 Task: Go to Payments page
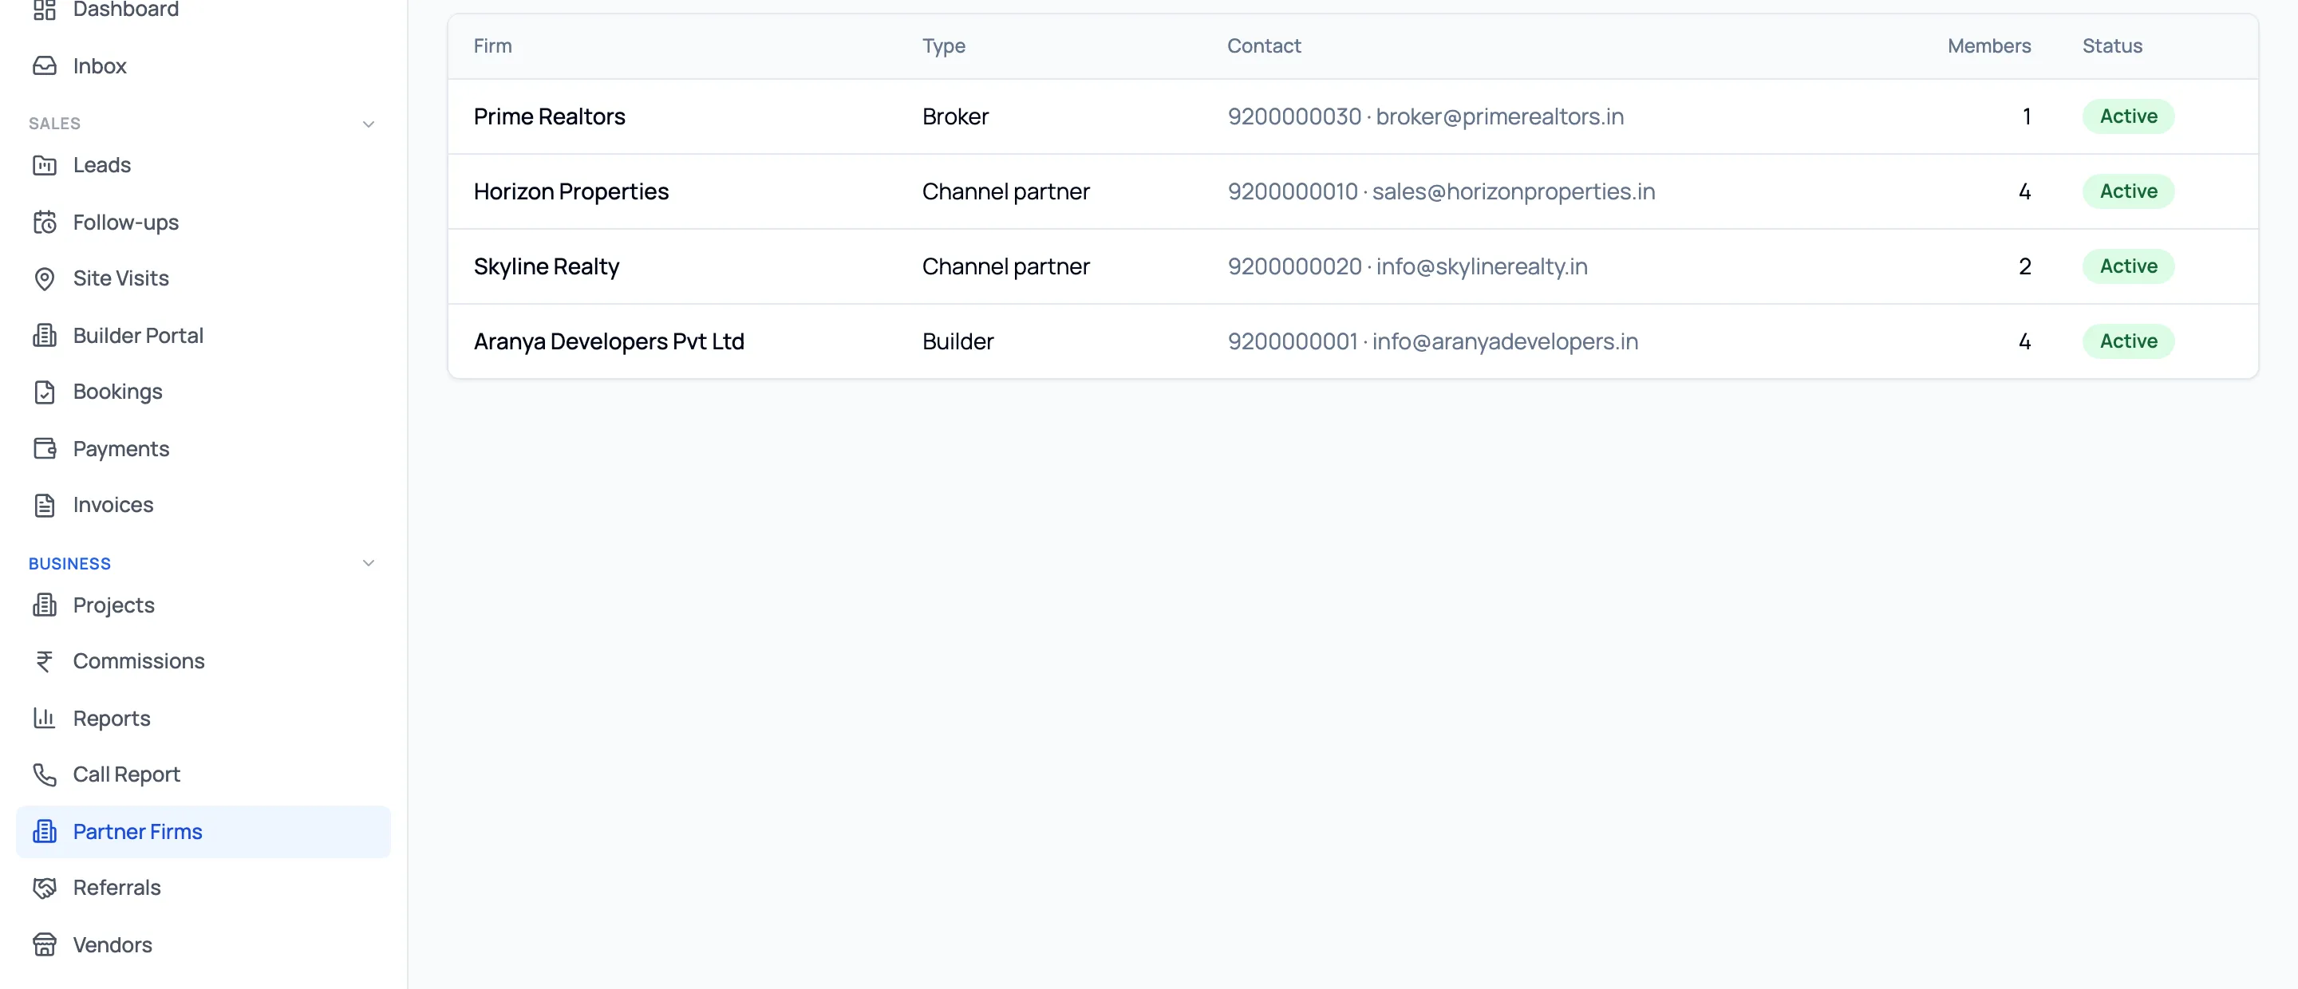[x=203, y=448]
